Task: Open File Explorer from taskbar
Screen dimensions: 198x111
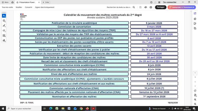Action: [x=63, y=108]
